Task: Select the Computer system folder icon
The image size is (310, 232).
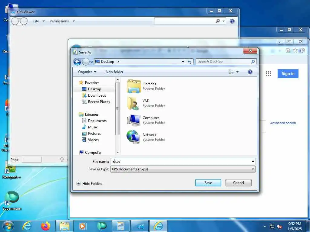Action: point(134,120)
